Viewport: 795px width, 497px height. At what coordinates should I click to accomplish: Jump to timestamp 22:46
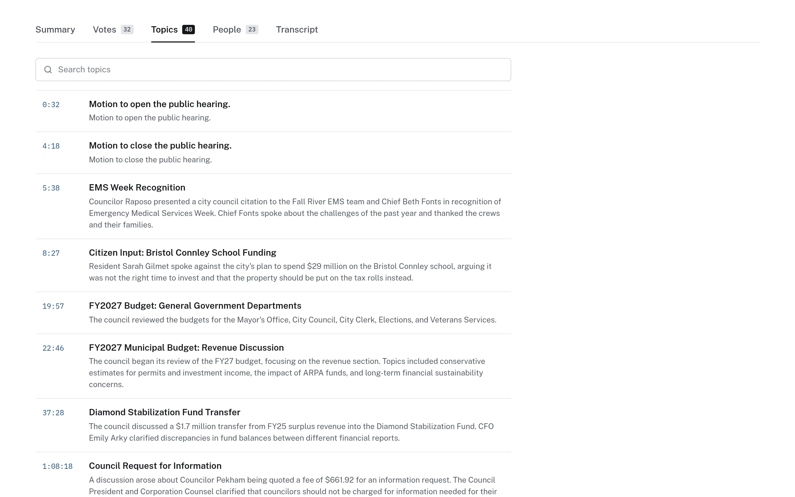tap(53, 348)
